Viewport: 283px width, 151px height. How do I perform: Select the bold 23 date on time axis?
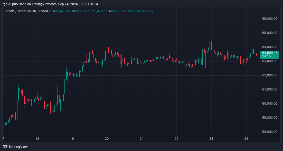point(211,138)
